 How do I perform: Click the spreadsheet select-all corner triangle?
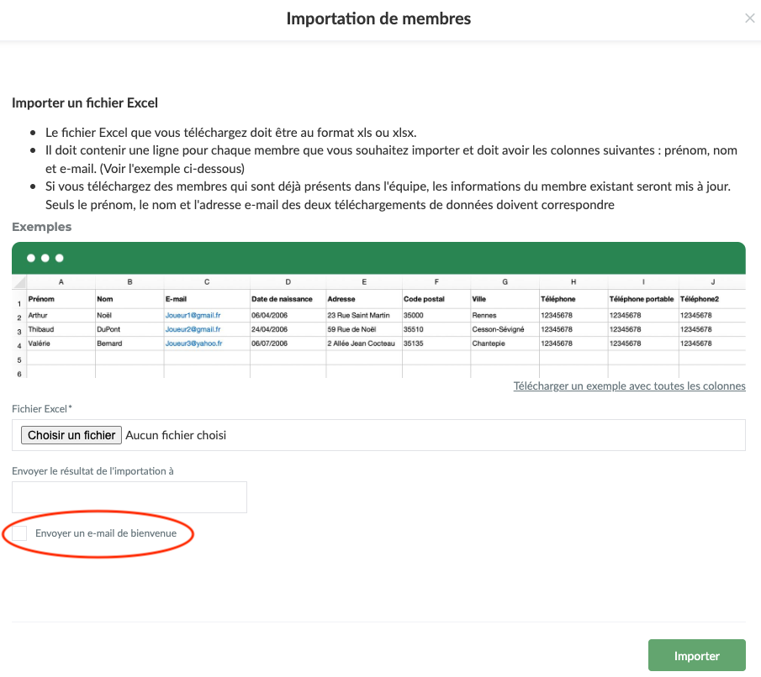tap(20, 282)
